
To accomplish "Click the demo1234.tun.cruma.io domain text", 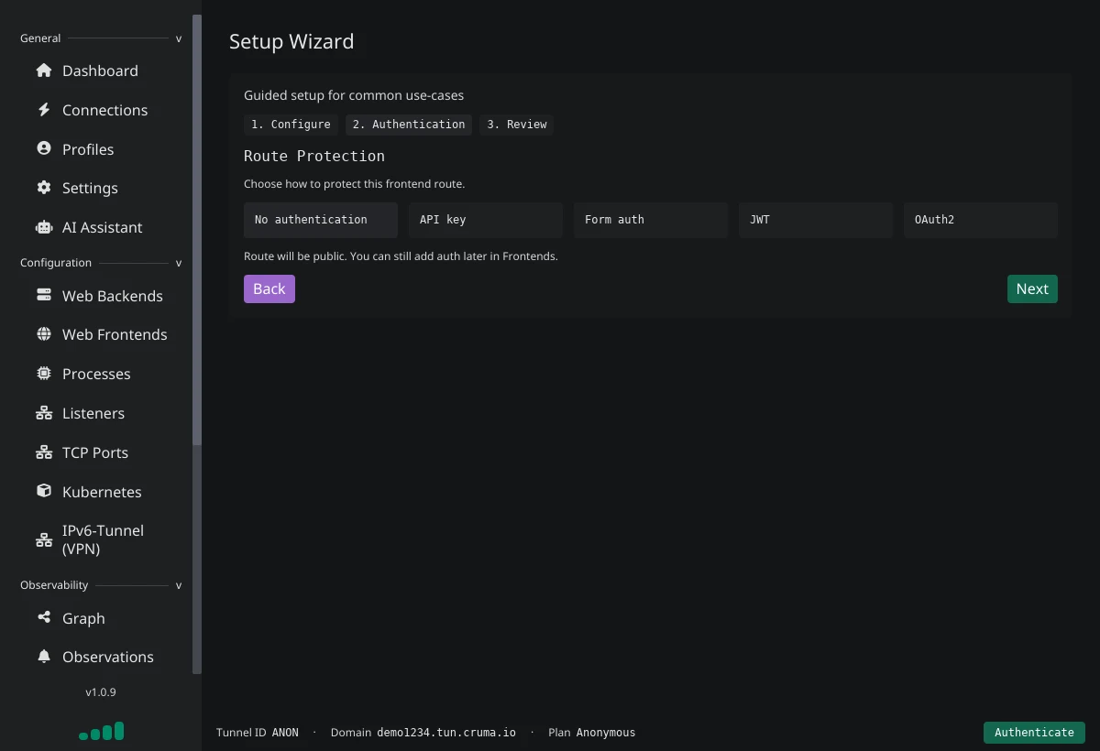I will point(446,733).
